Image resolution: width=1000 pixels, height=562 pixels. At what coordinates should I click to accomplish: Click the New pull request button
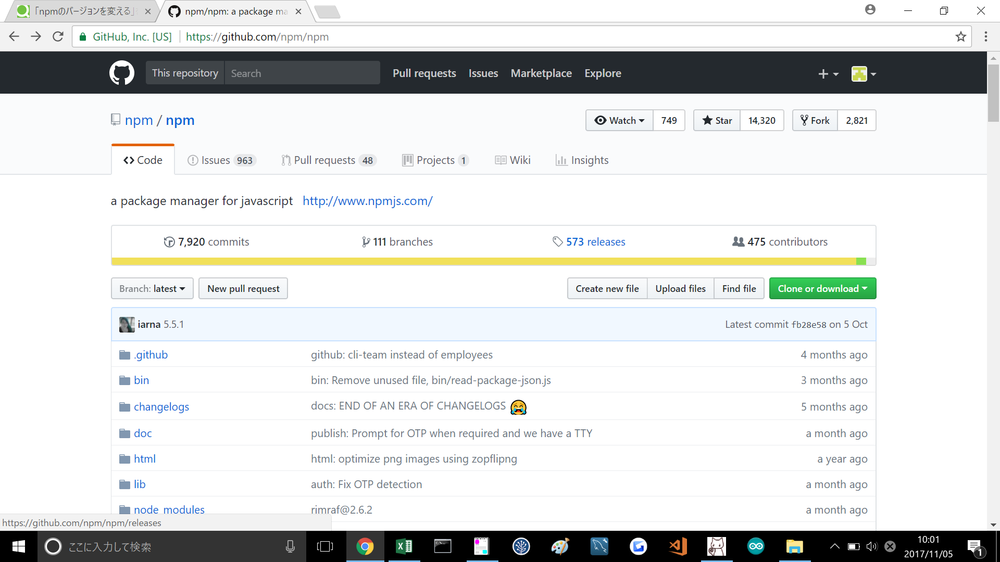(243, 288)
